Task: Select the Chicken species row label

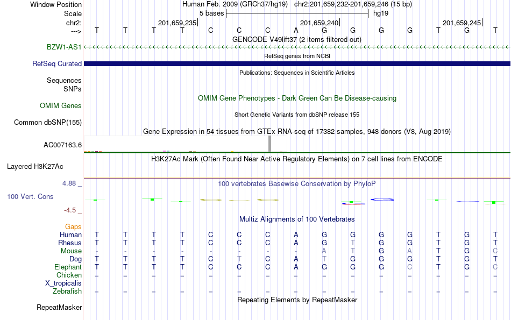Action: (x=69, y=275)
